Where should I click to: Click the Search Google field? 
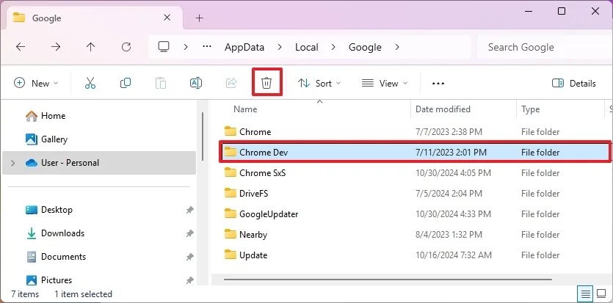545,47
